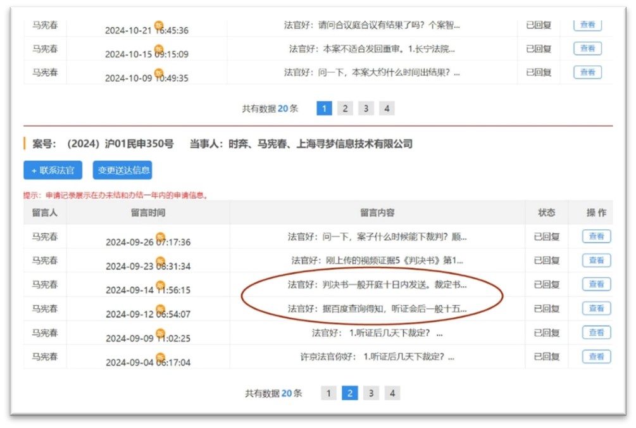Open 查看 for the 2024-10-15 09:15:09 message
Screen dimensions: 636x428
587,49
